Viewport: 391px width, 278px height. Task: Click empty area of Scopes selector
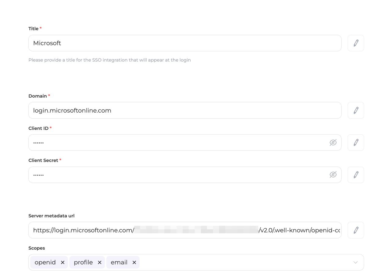click(244, 262)
